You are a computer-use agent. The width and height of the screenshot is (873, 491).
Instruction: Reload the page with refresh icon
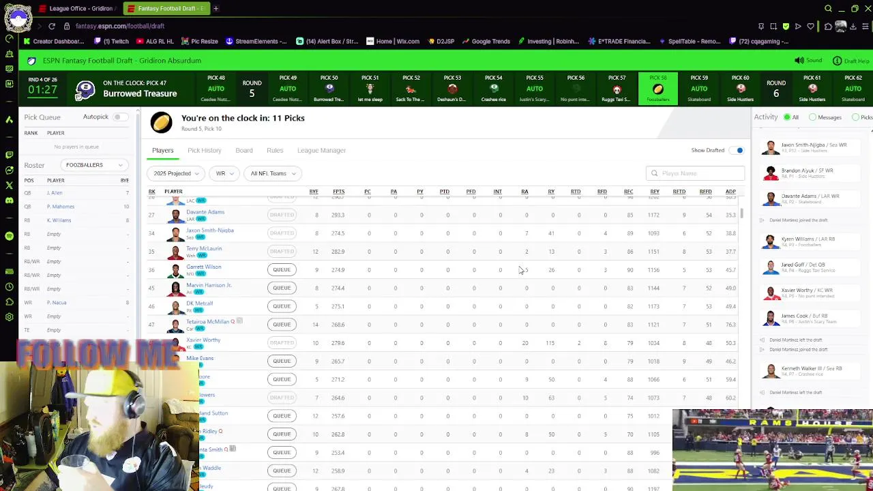(x=52, y=26)
